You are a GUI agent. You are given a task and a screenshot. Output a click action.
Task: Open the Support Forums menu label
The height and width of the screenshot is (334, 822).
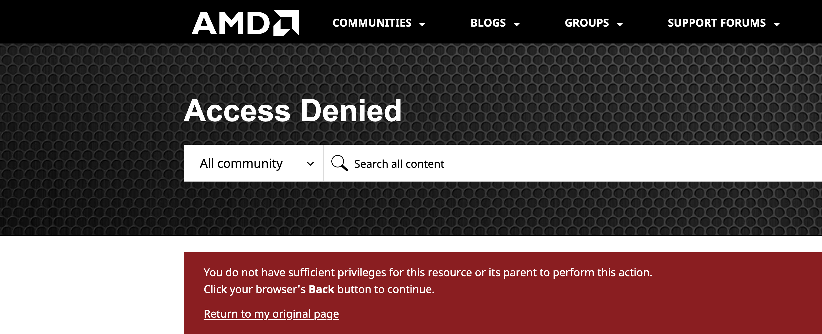[x=716, y=23]
